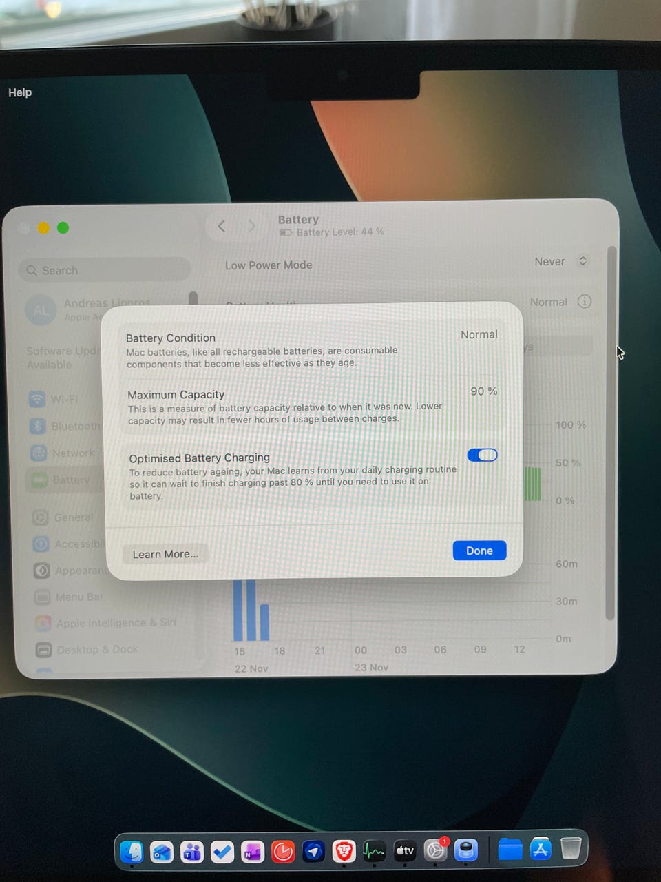Open Desktop & Dock settings
Screen dimensions: 661x882
pyautogui.click(x=88, y=649)
